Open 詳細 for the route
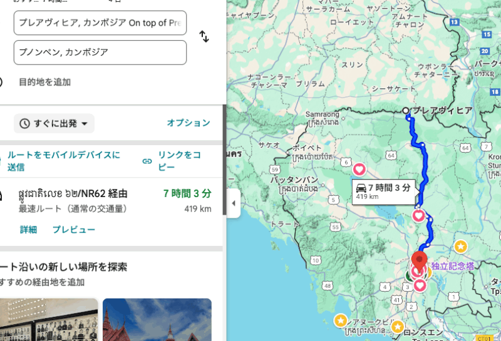 click(x=28, y=230)
